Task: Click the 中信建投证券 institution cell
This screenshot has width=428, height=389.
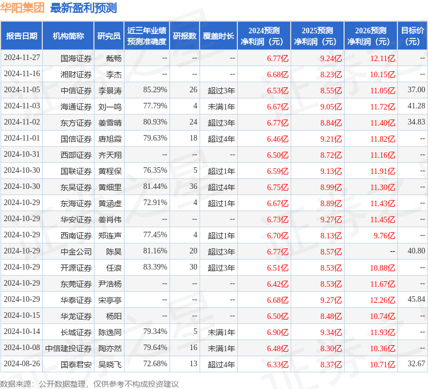Action: tap(68, 348)
